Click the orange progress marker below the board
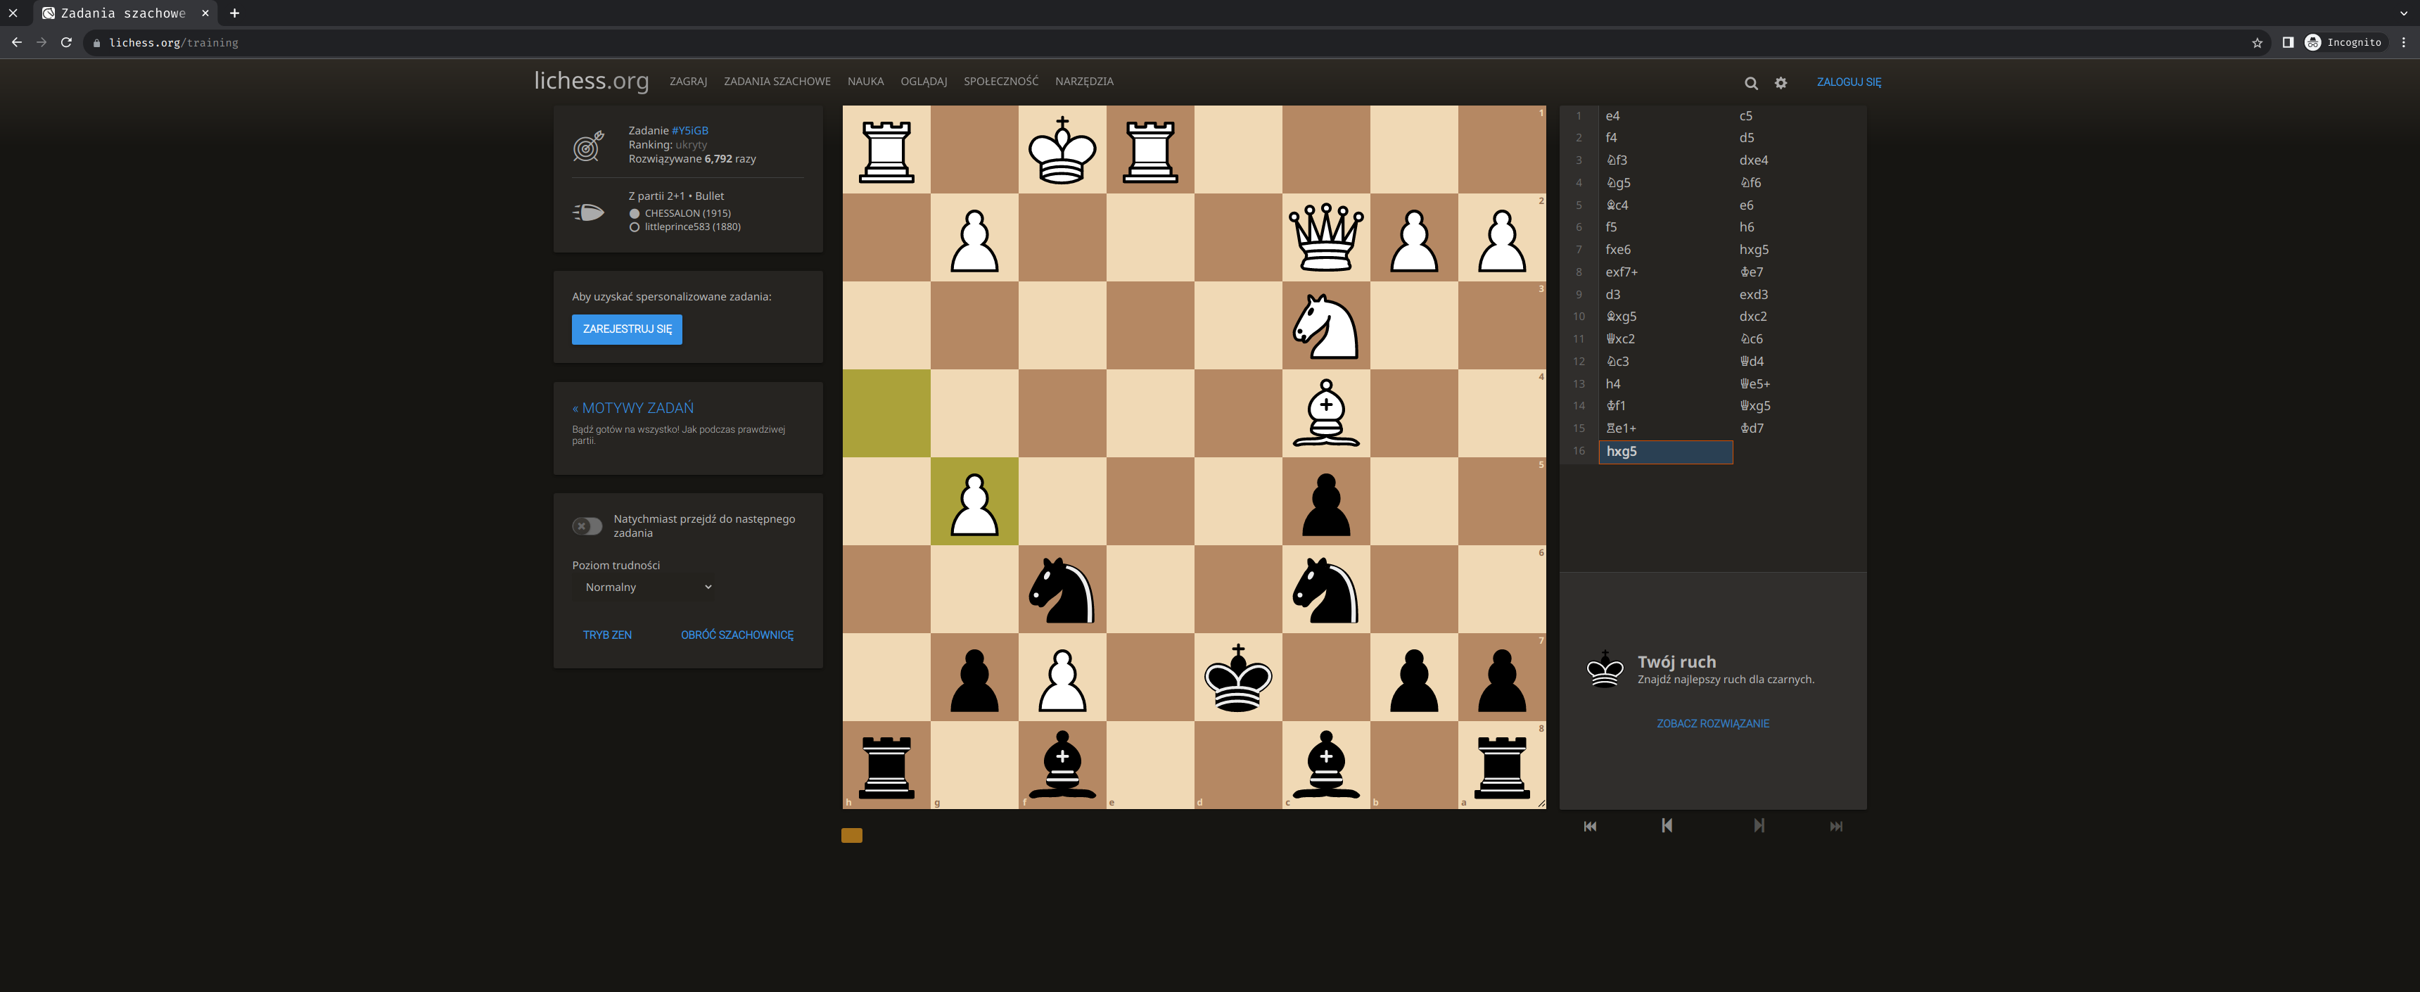The height and width of the screenshot is (992, 2420). 851,835
